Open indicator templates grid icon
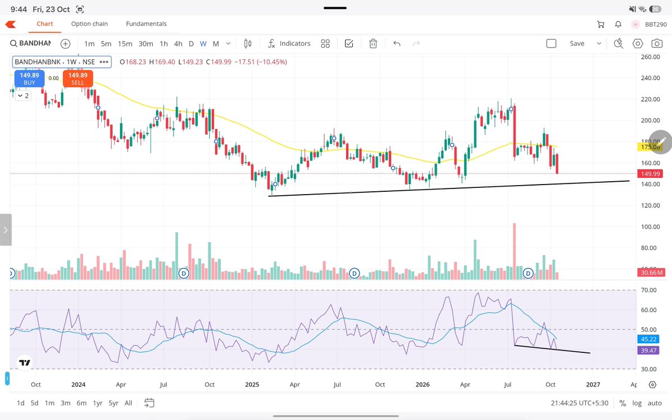This screenshot has height=420, width=672. coord(325,44)
